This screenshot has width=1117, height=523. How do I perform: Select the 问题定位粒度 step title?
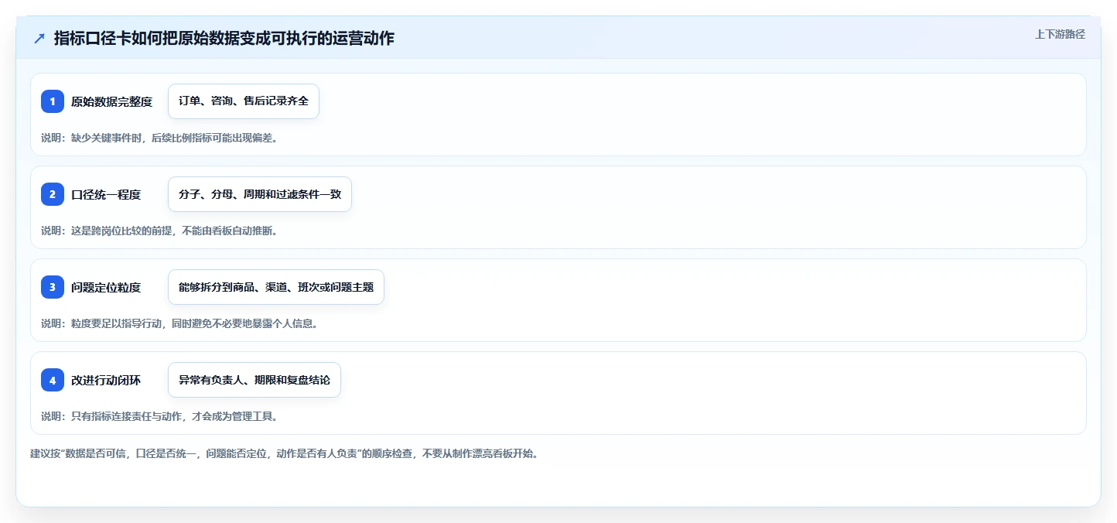(106, 287)
